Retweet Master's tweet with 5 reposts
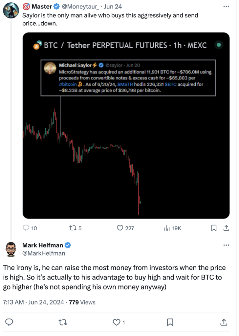Image resolution: width=239 pixels, height=336 pixels. click(73, 228)
